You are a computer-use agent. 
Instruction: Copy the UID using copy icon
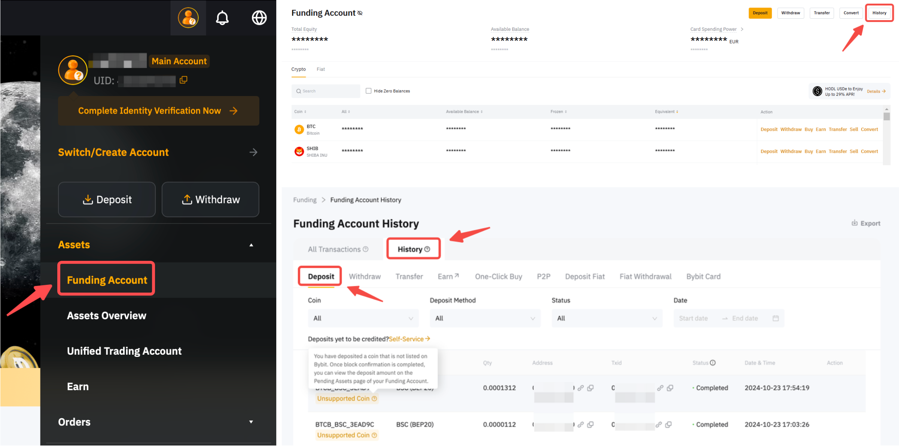coord(183,80)
